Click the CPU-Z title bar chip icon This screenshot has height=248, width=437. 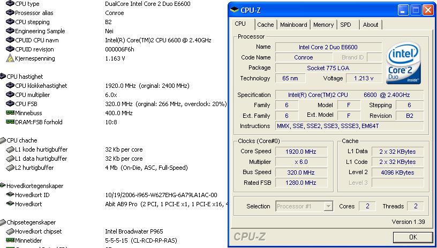point(234,10)
